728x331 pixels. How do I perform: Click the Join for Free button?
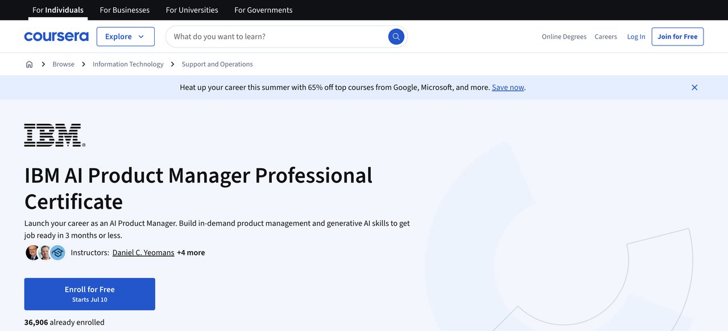click(x=677, y=36)
